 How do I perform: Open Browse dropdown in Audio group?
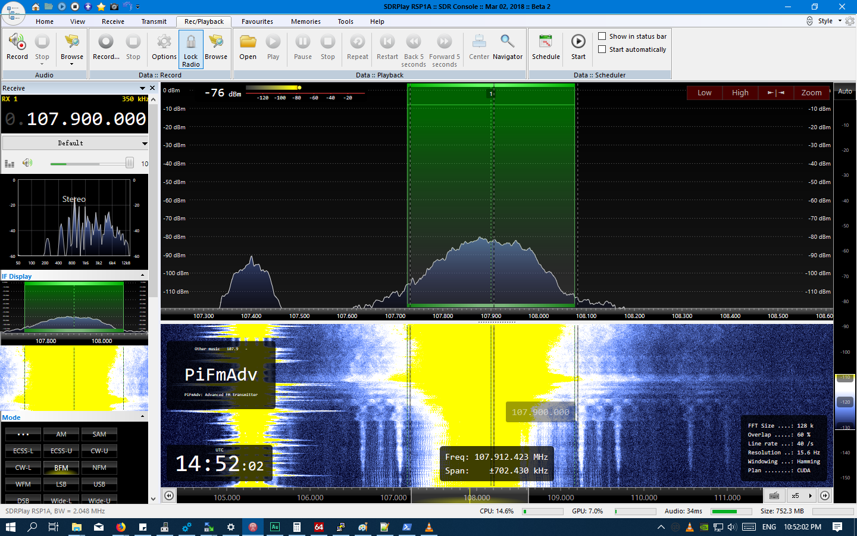tap(72, 49)
